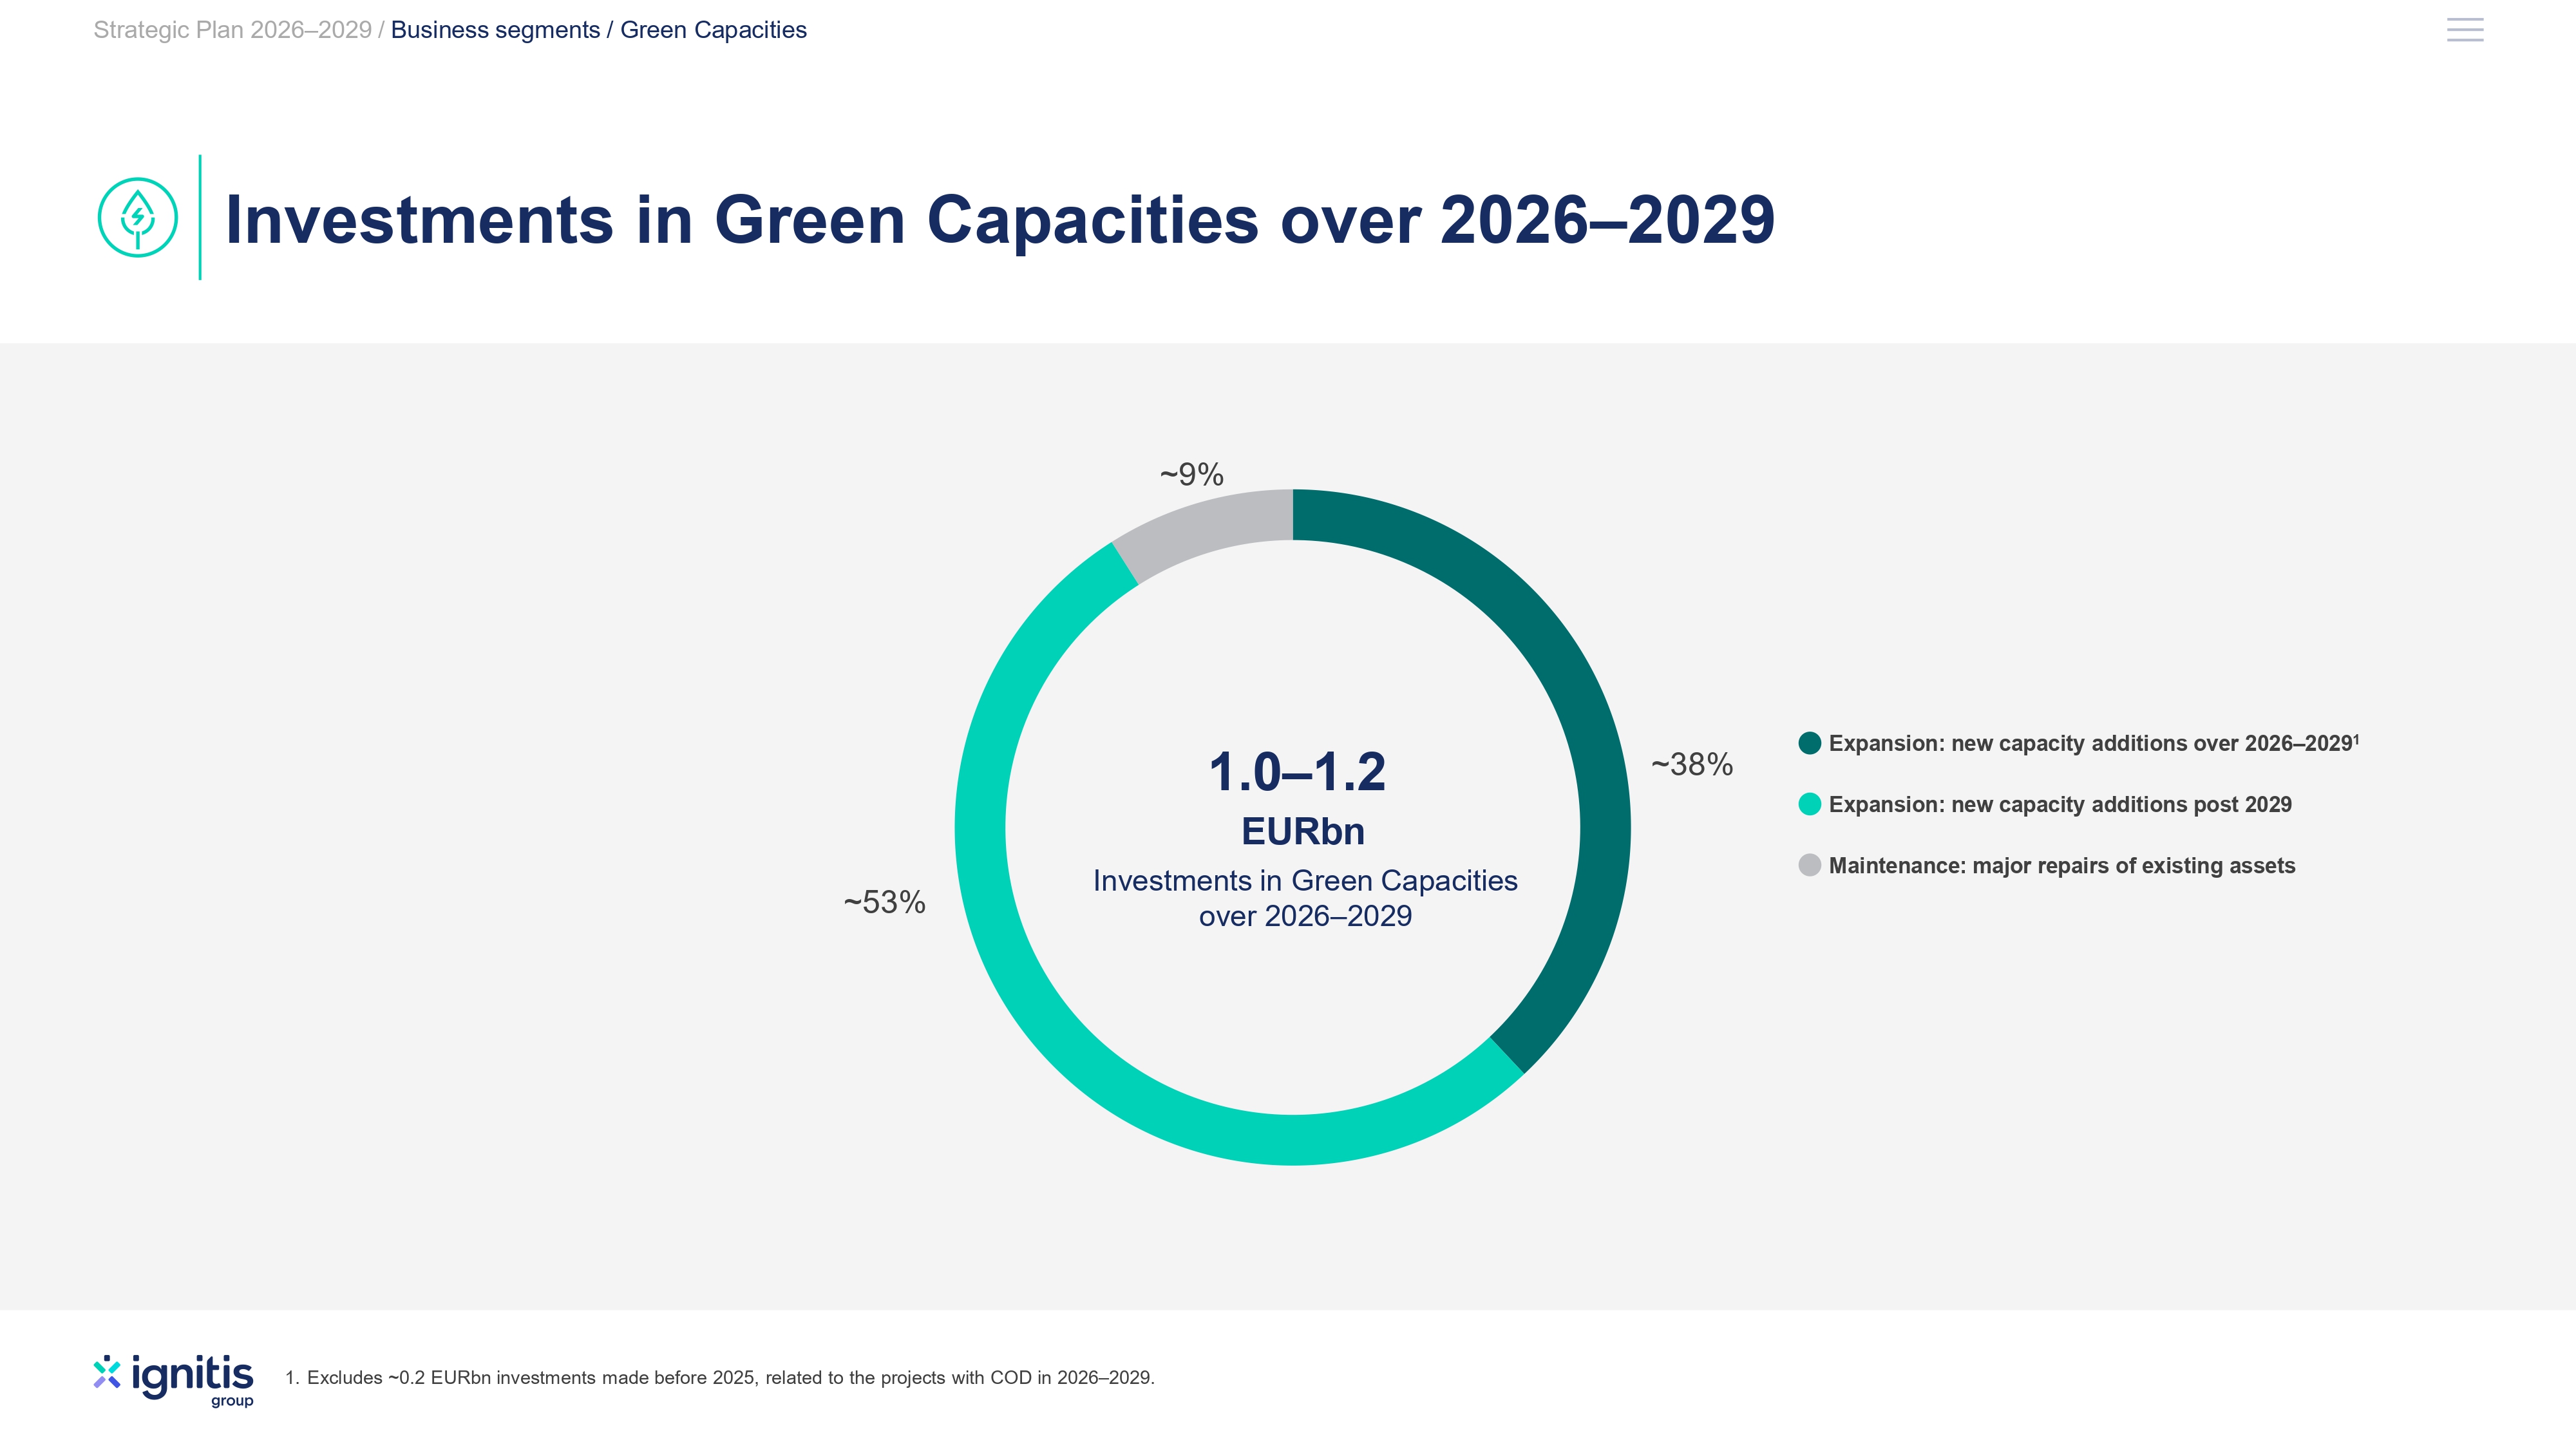Viewport: 2576px width, 1449px height.
Task: Click the grey Maintenance legend dot
Action: coord(1809,865)
